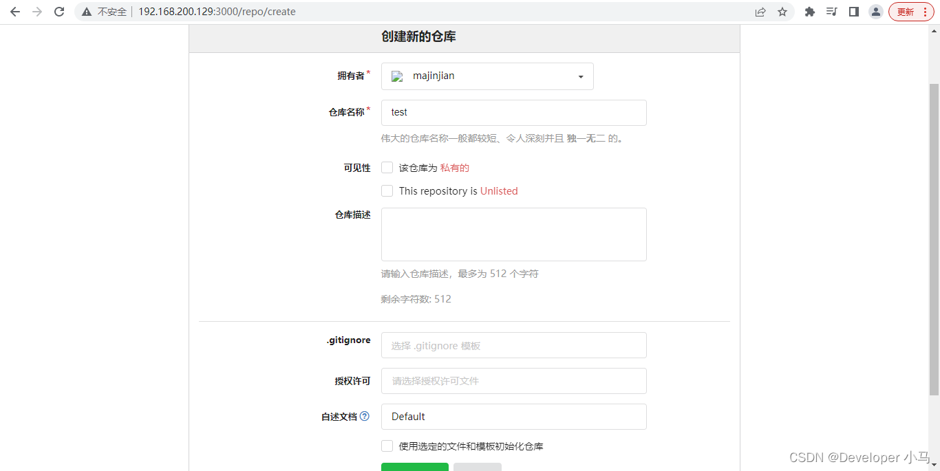Click the green create repository button
Image resolution: width=940 pixels, height=471 pixels.
coord(415,467)
